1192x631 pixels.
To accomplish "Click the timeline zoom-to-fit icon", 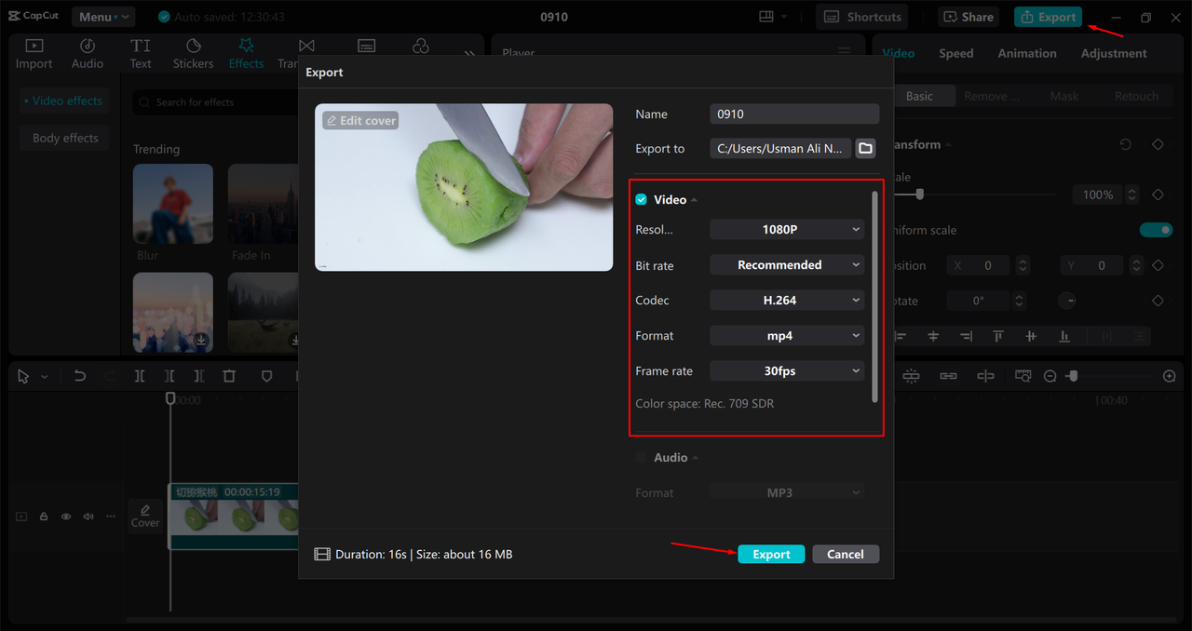I will (x=1023, y=376).
